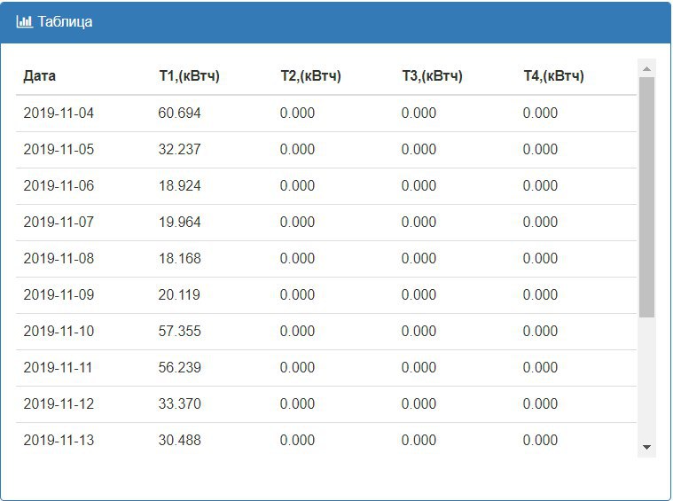
Task: Click T1 value 32.237
Action: point(179,149)
